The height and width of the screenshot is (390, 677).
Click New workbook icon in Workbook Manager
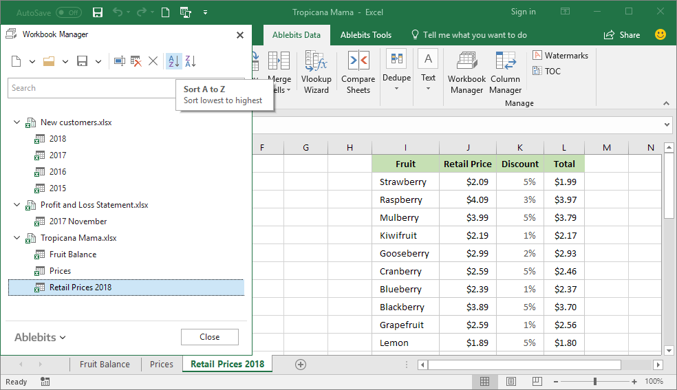(16, 61)
